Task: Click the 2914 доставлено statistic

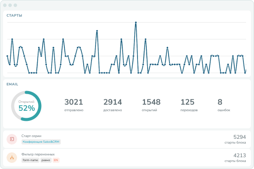Action: [x=113, y=105]
